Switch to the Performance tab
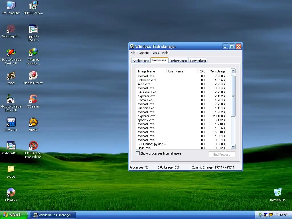 tap(178, 61)
